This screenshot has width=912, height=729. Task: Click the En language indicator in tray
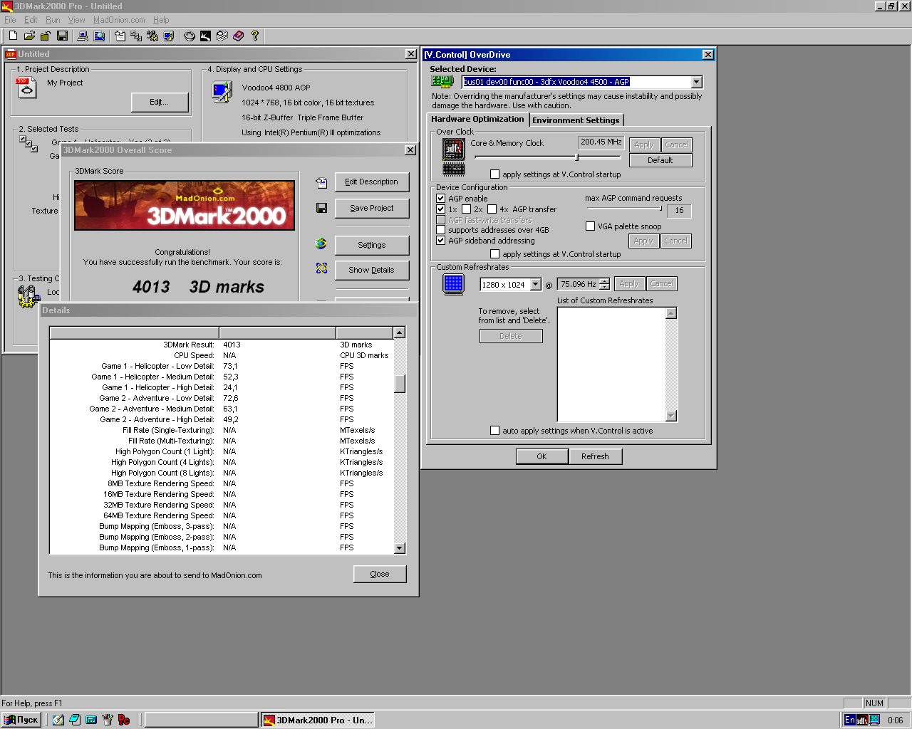click(850, 720)
